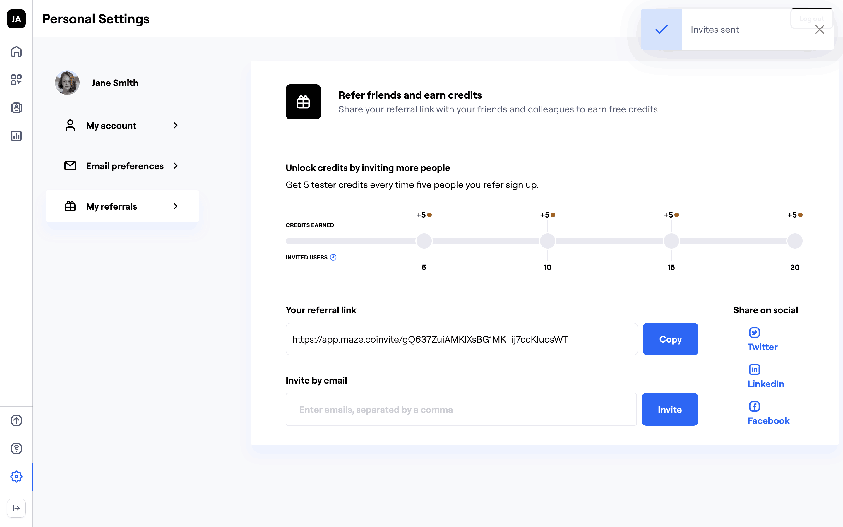Viewport: 843px width, 527px height.
Task: Expand the Email preferences chevron
Action: (x=175, y=166)
